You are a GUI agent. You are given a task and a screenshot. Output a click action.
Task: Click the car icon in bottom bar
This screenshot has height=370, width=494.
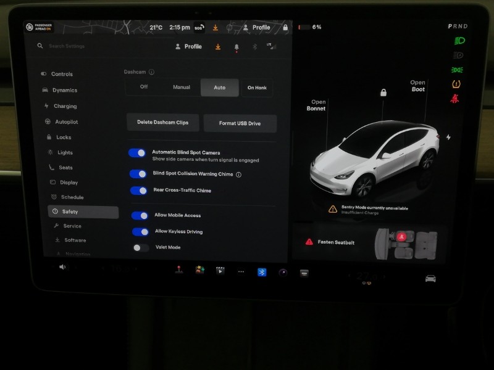pos(430,279)
